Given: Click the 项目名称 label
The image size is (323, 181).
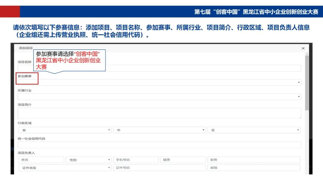Looking at the screenshot, I should point(25,62).
